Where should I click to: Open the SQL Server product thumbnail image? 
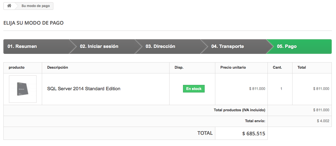pyautogui.click(x=23, y=89)
